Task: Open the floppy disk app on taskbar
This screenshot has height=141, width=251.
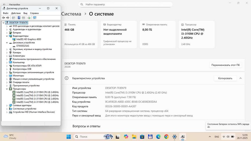Action: pos(150,137)
